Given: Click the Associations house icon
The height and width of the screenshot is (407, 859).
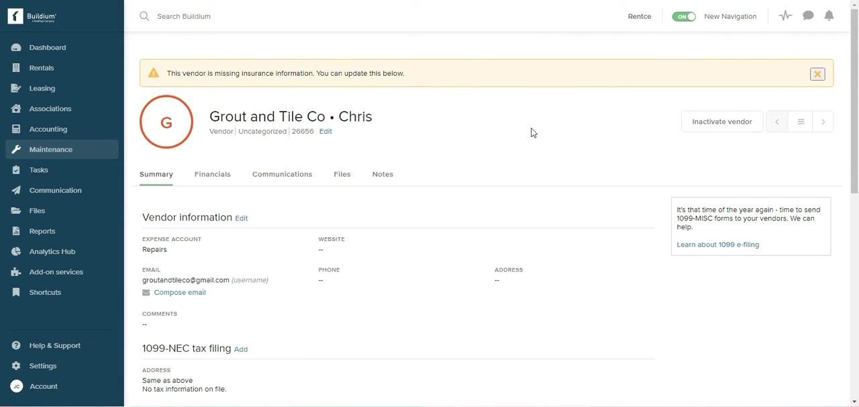Looking at the screenshot, I should (16, 109).
